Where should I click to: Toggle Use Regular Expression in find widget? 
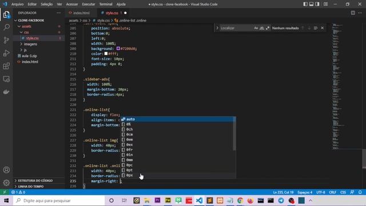coord(268,28)
